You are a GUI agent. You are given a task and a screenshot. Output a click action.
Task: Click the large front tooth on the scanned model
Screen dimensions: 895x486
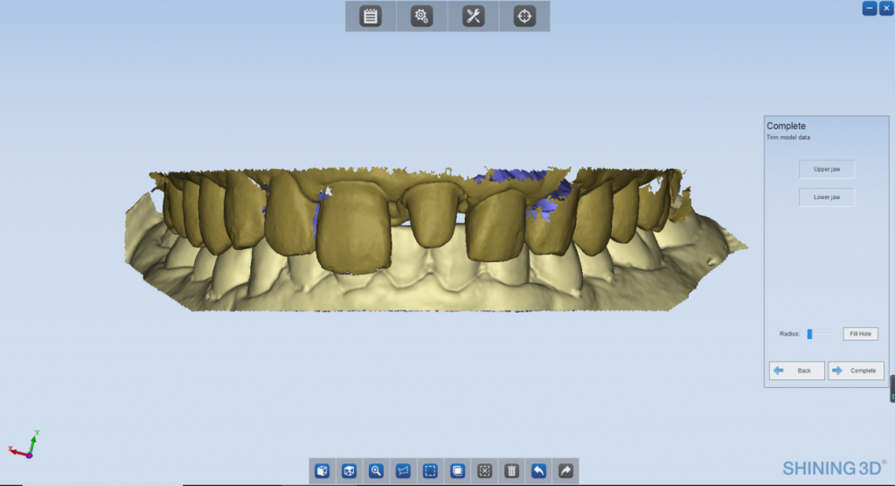tap(353, 226)
